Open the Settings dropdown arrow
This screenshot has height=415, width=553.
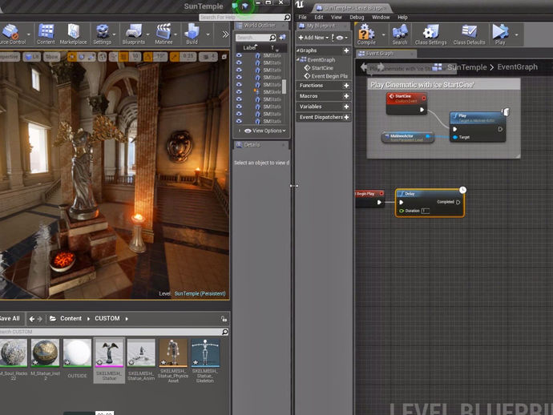115,34
